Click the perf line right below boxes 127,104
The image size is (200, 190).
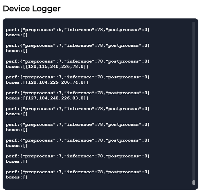click(x=77, y=109)
